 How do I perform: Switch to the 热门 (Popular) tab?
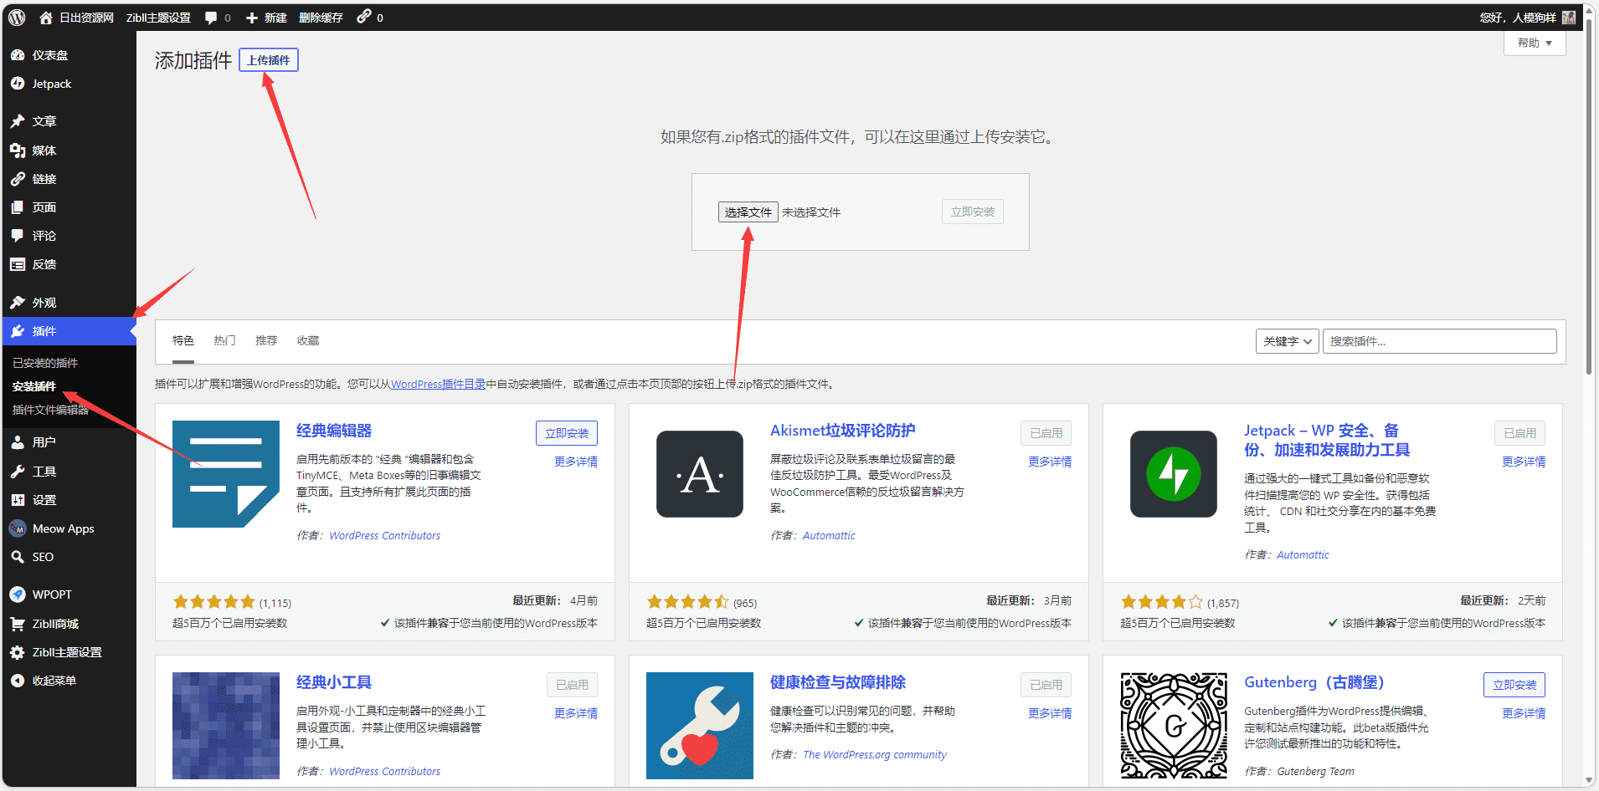[x=224, y=339]
